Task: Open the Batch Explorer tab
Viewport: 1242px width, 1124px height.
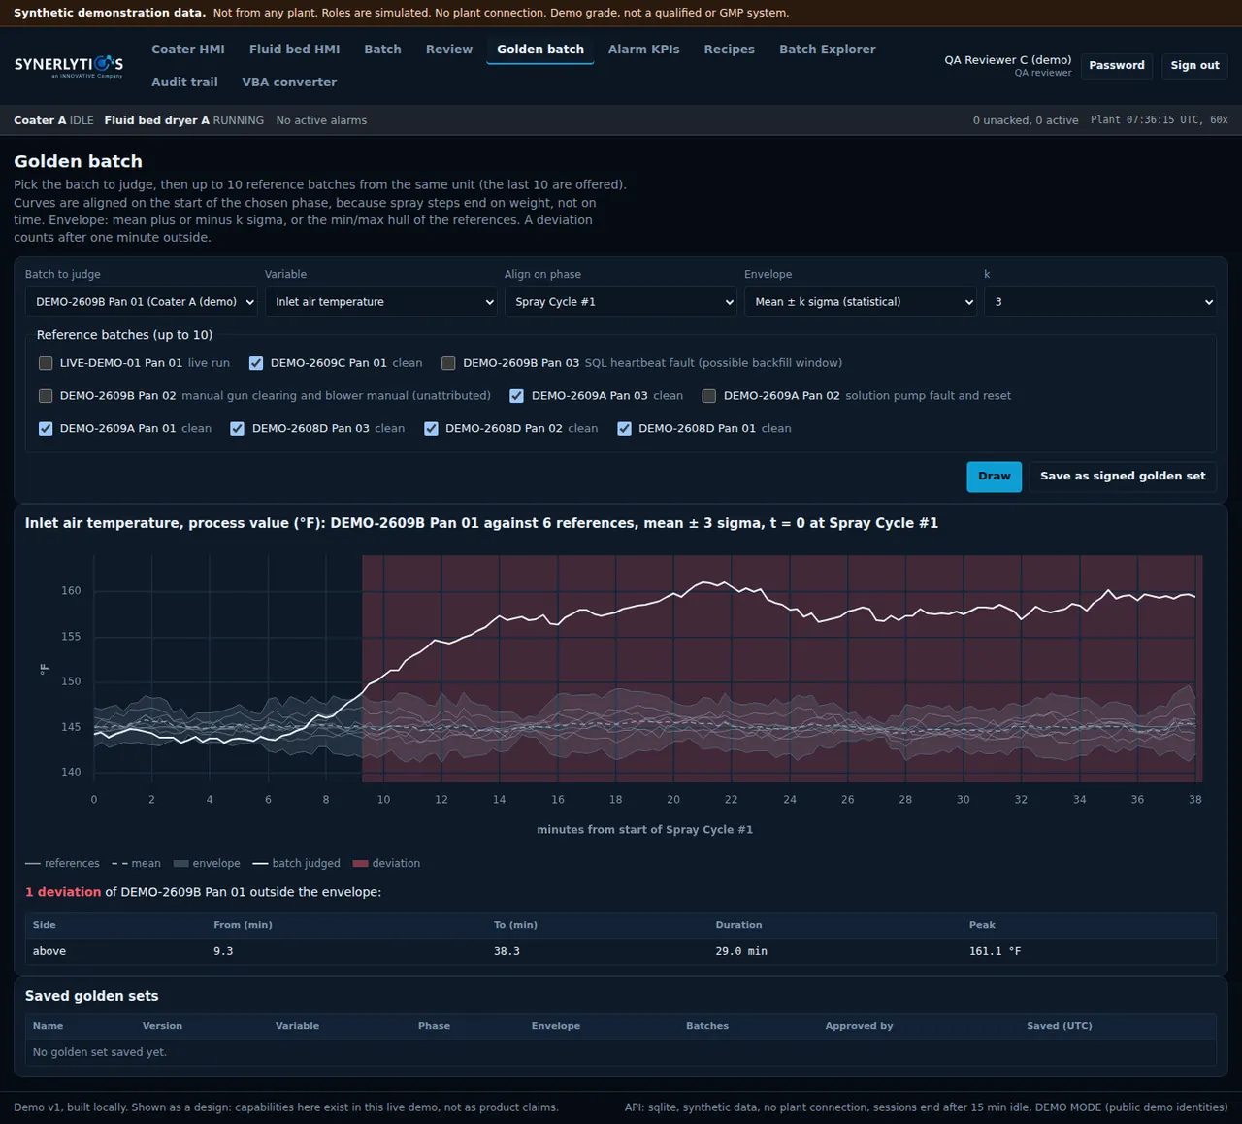Action: [827, 50]
